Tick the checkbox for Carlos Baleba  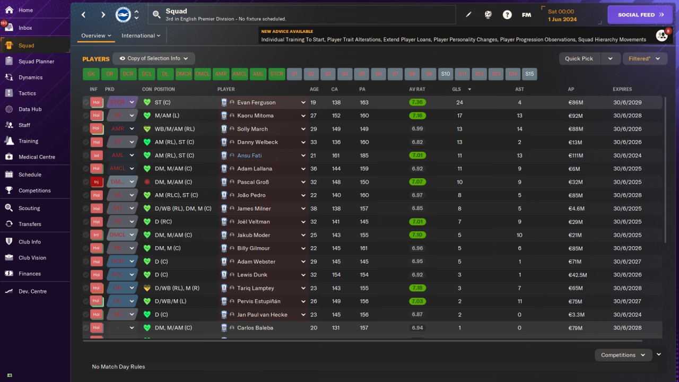tap(86, 328)
